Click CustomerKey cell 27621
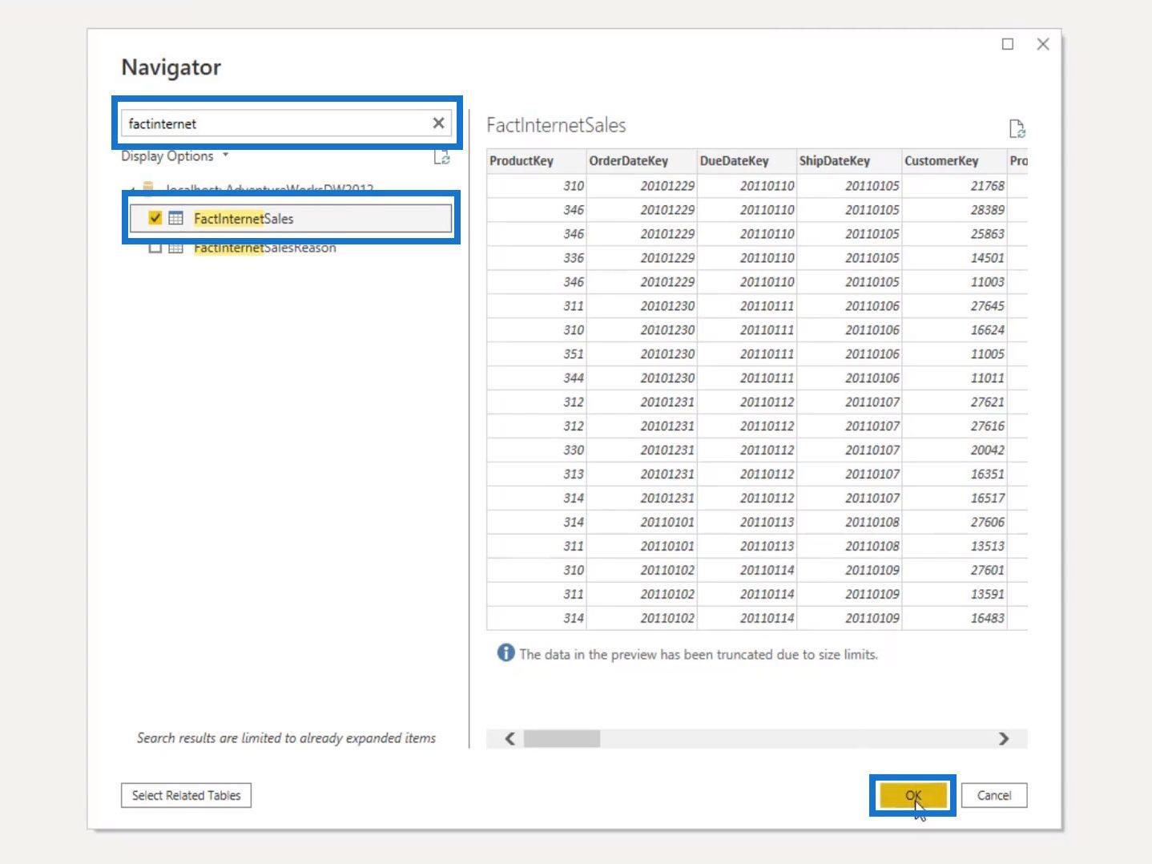 [954, 402]
